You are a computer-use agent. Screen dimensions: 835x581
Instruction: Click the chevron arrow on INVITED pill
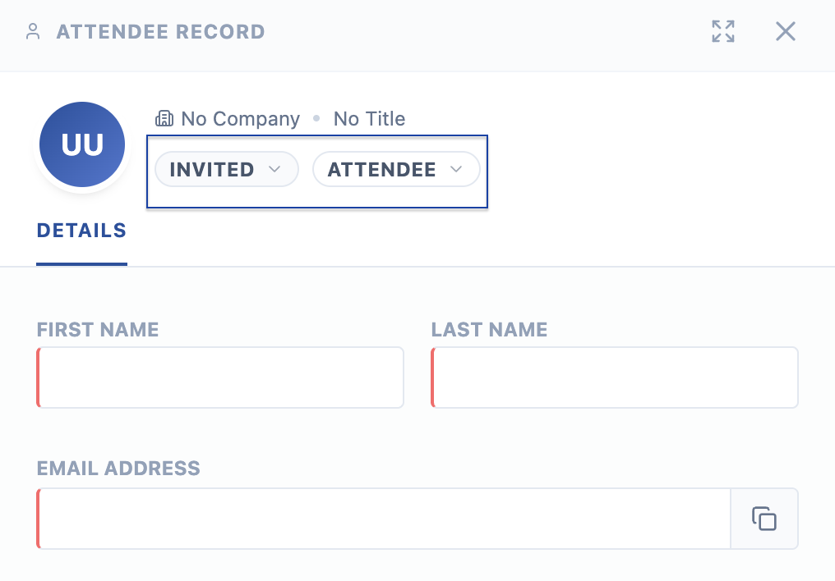click(274, 170)
